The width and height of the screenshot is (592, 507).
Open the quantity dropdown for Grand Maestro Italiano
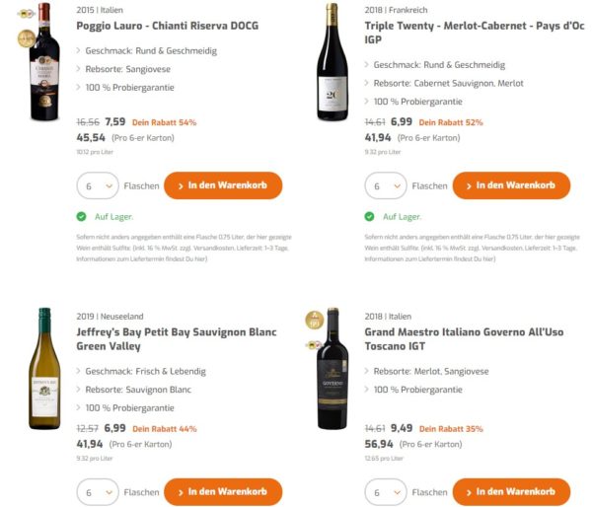coord(384,491)
